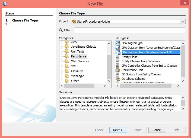Screen dimensions: 191x138
Task: Click the Web Services folder icon
Action: click(x=67, y=61)
